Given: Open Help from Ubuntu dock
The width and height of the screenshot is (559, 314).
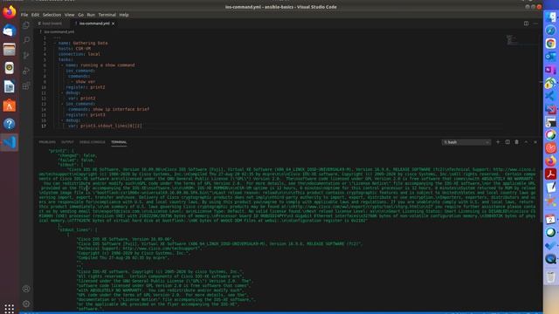Looking at the screenshot, I should [10, 124].
